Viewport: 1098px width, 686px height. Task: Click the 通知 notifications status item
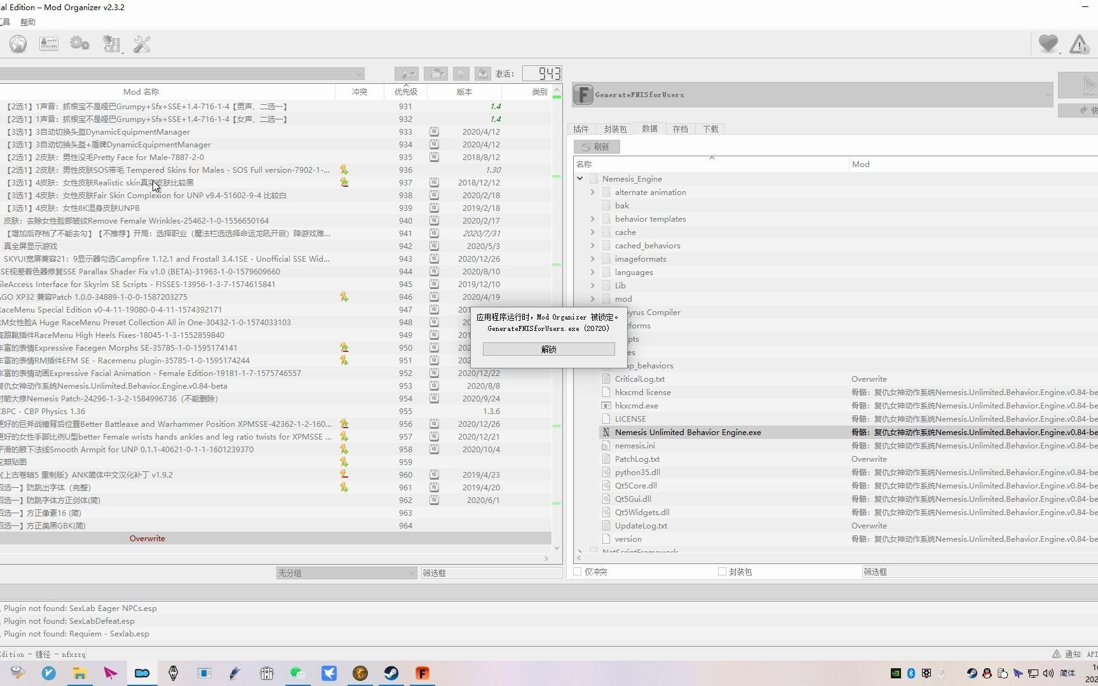pyautogui.click(x=1066, y=654)
